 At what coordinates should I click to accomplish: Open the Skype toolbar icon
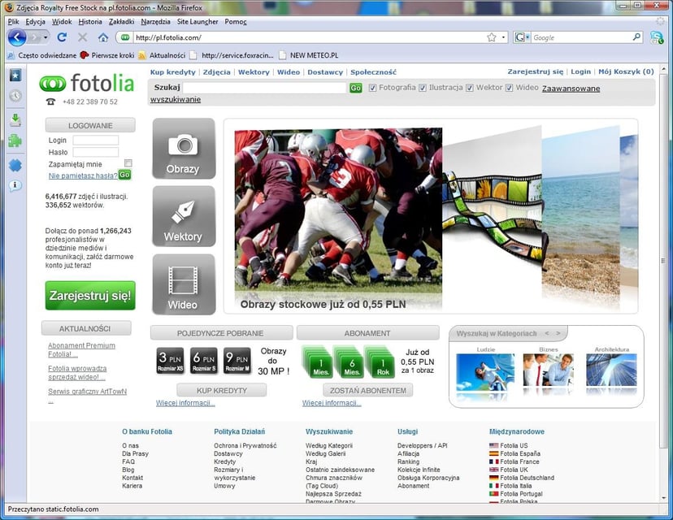pyautogui.click(x=657, y=37)
